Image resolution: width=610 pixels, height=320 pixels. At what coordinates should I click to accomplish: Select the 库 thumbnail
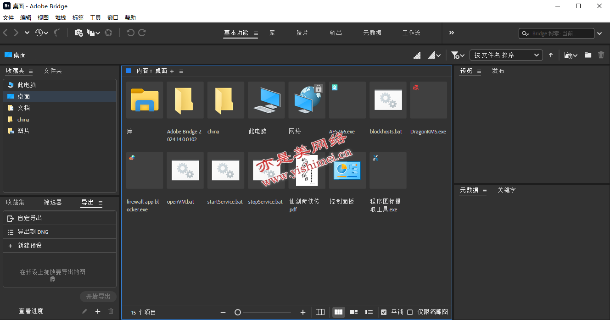[x=145, y=100]
